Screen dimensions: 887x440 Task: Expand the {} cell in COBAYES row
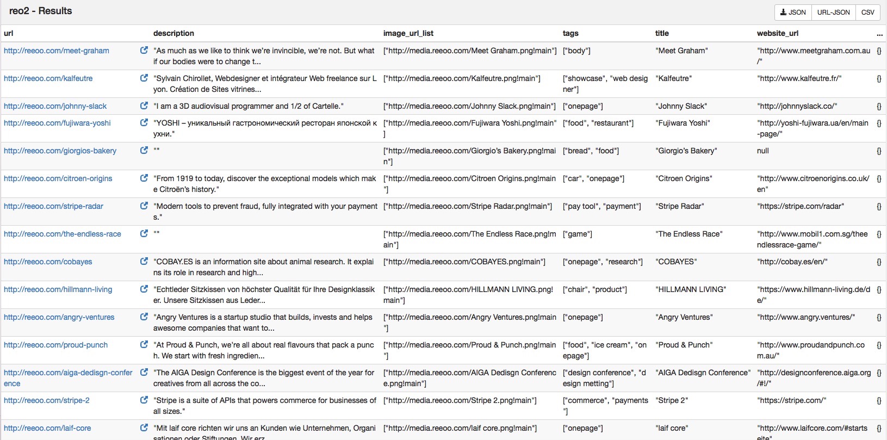point(879,262)
